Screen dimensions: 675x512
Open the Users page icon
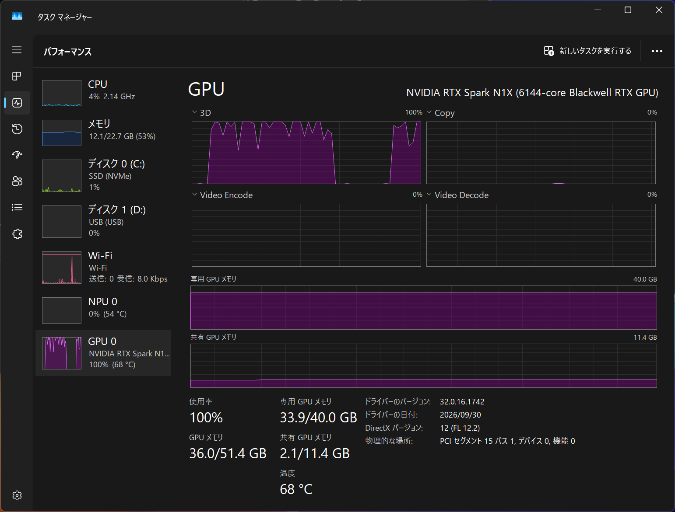coord(17,181)
